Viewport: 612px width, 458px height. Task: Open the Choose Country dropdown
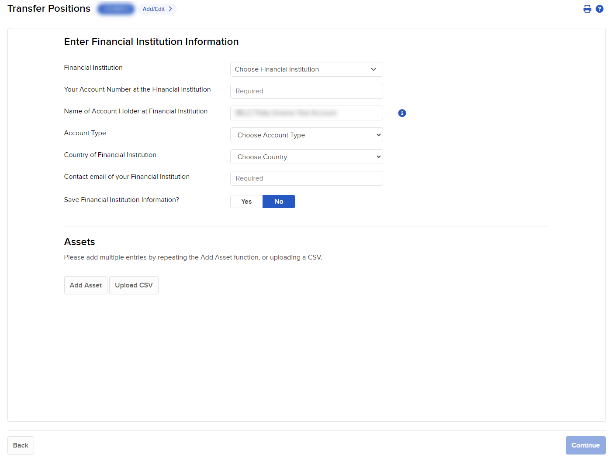tap(306, 157)
